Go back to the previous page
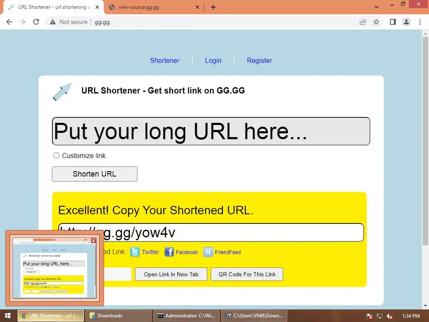The height and width of the screenshot is (322, 429). tap(9, 22)
